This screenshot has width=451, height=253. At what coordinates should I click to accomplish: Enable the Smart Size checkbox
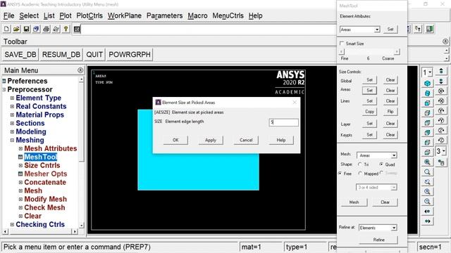(342, 44)
